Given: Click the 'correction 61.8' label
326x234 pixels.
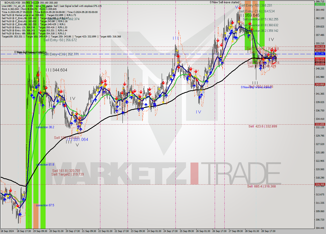Looking at the screenshot, I should click(45, 165).
